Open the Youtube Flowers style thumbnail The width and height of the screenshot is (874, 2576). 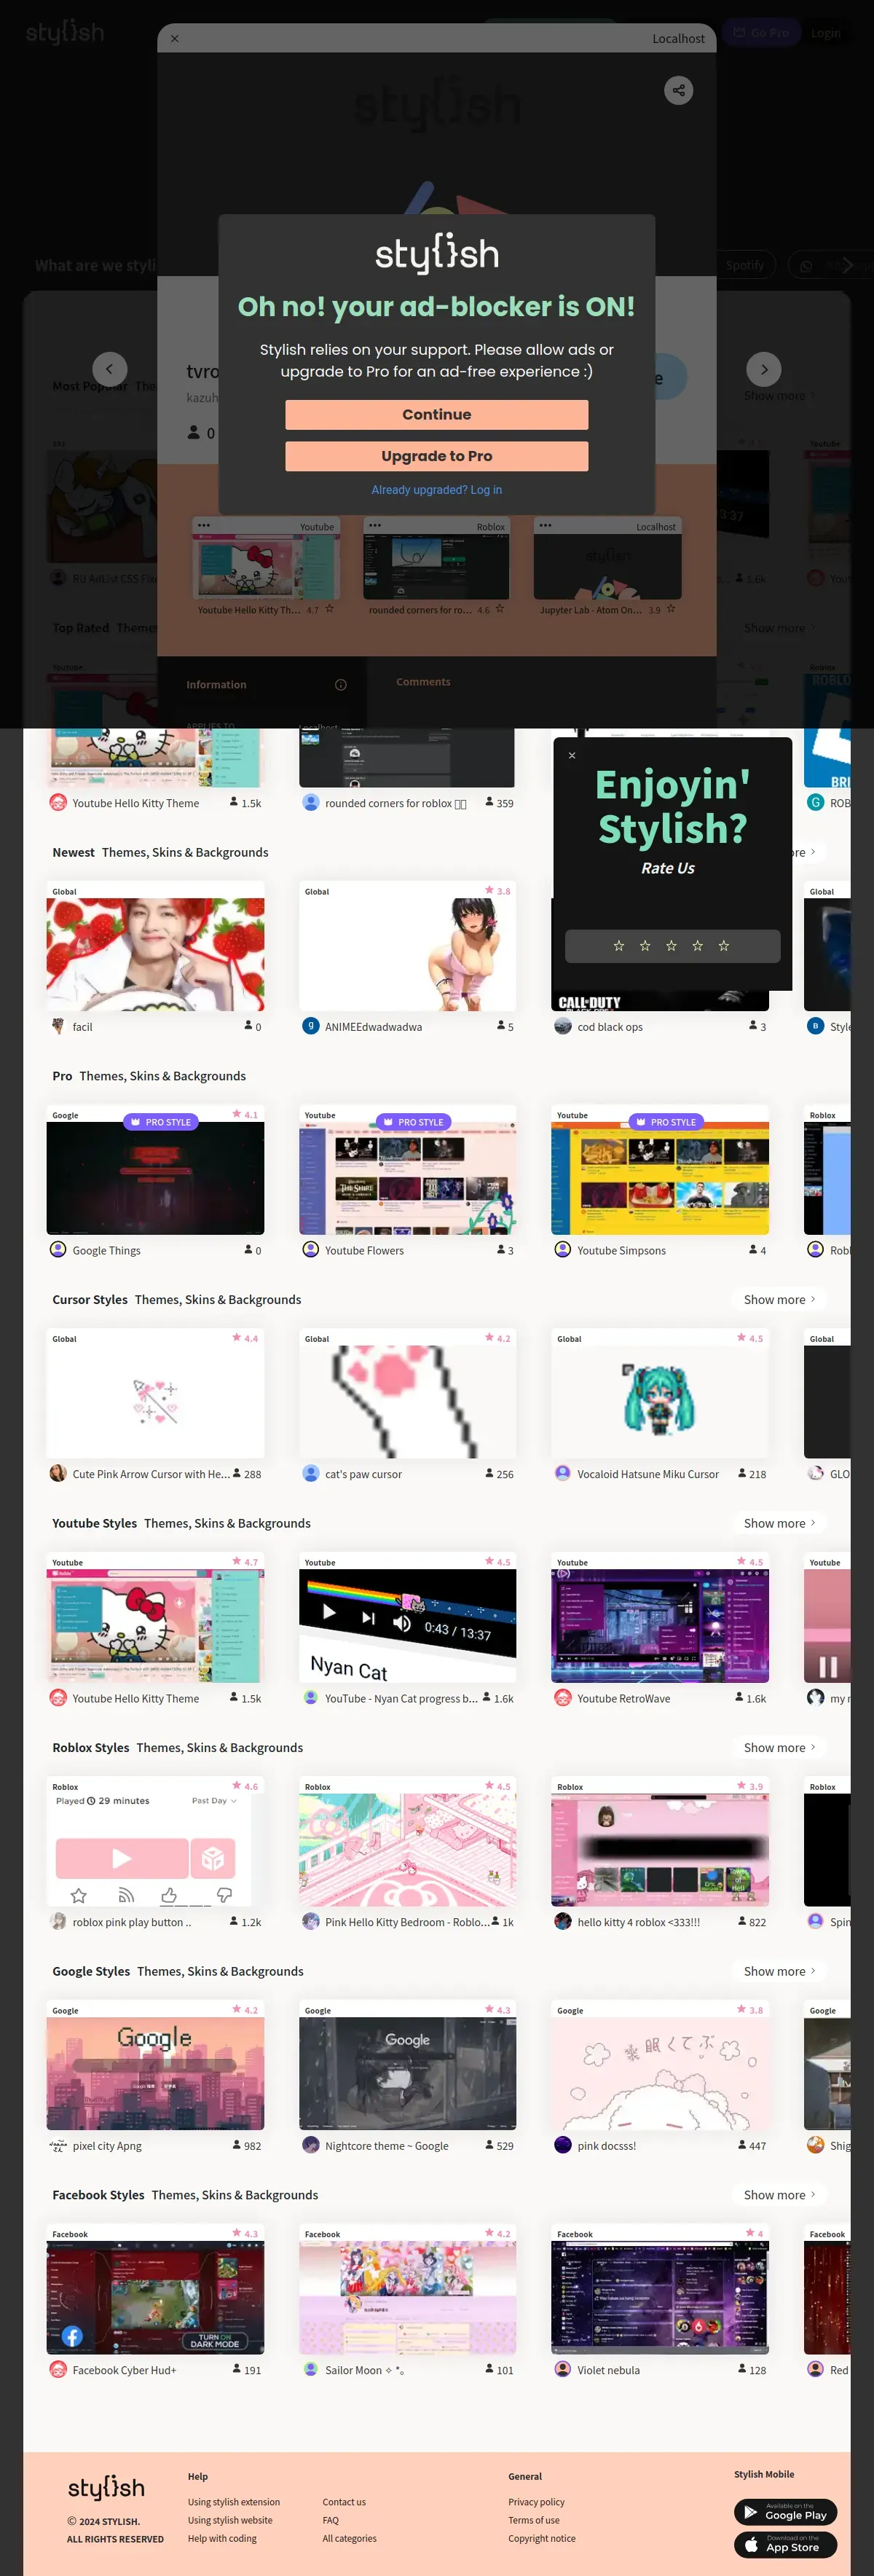click(x=407, y=1178)
